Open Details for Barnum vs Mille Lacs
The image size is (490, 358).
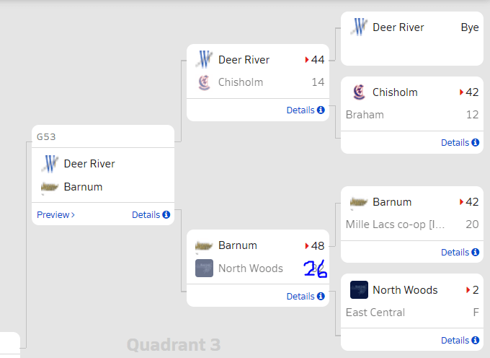tap(459, 253)
